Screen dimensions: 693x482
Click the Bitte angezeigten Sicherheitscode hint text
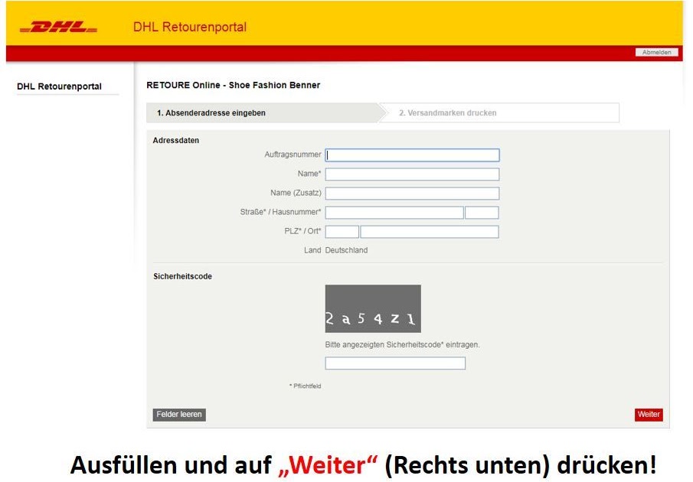[x=402, y=345]
